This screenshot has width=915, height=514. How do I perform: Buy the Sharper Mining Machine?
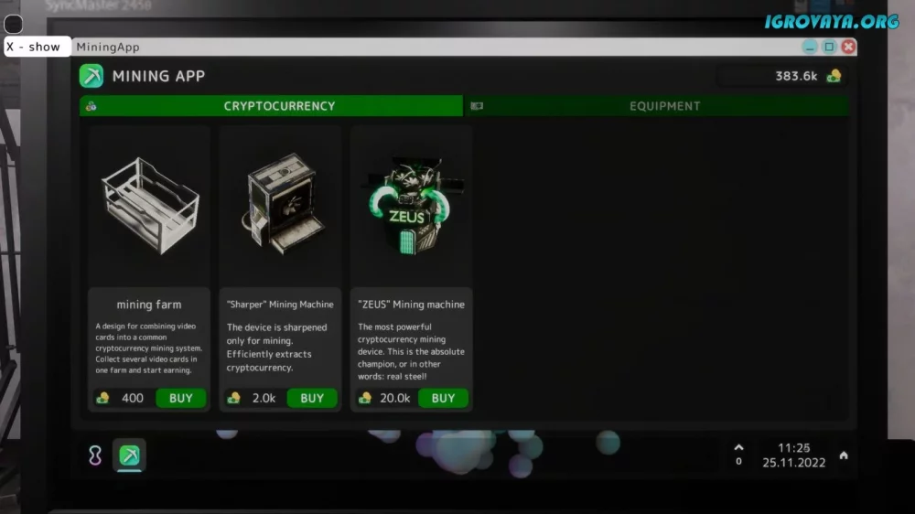click(312, 398)
